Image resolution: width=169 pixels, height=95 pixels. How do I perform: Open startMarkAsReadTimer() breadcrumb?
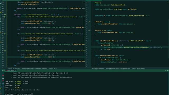112,68
